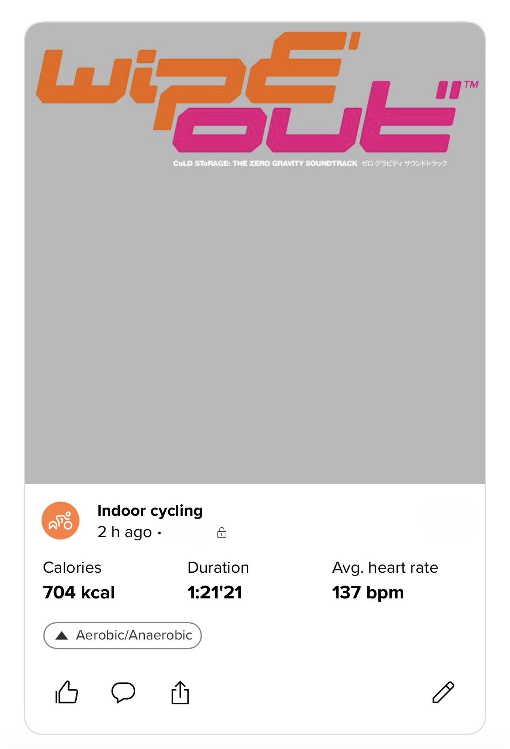Select the Duration label
The image size is (510, 749).
coord(218,568)
